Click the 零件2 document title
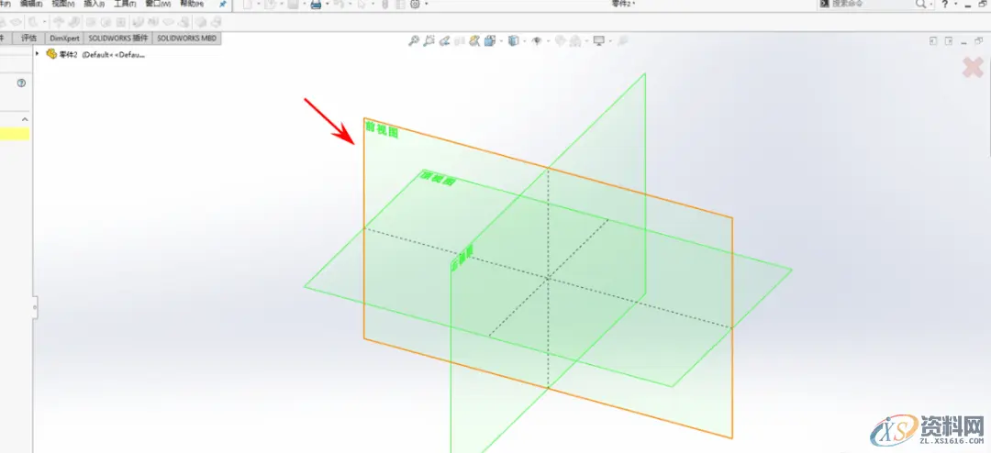Image resolution: width=991 pixels, height=453 pixels. click(623, 3)
